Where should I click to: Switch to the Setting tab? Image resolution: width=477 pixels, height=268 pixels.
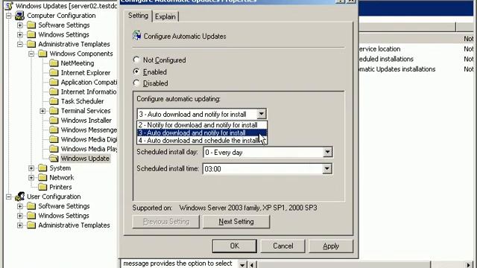pos(138,16)
